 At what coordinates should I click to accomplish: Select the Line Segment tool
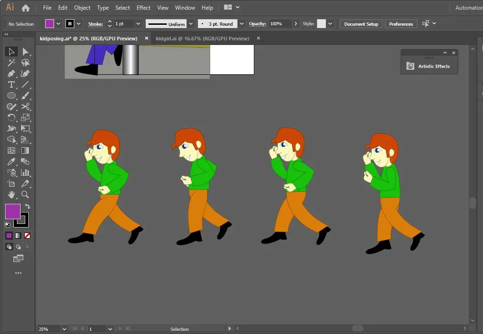[x=25, y=84]
